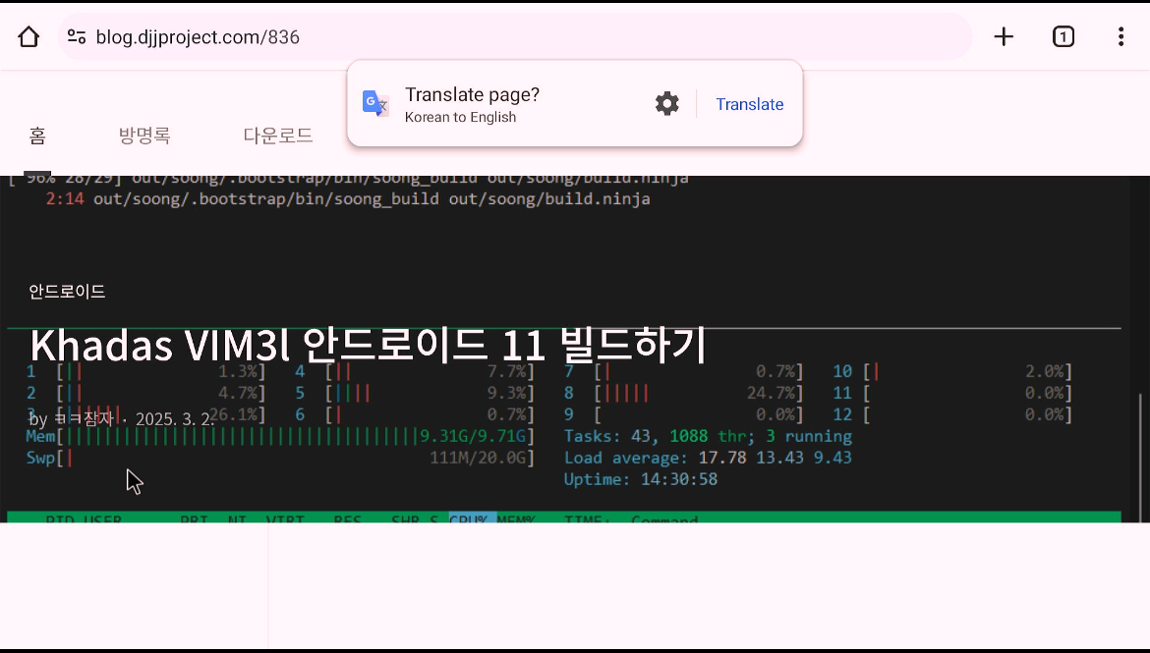
Task: Open a new tab with plus icon
Action: (x=1004, y=36)
